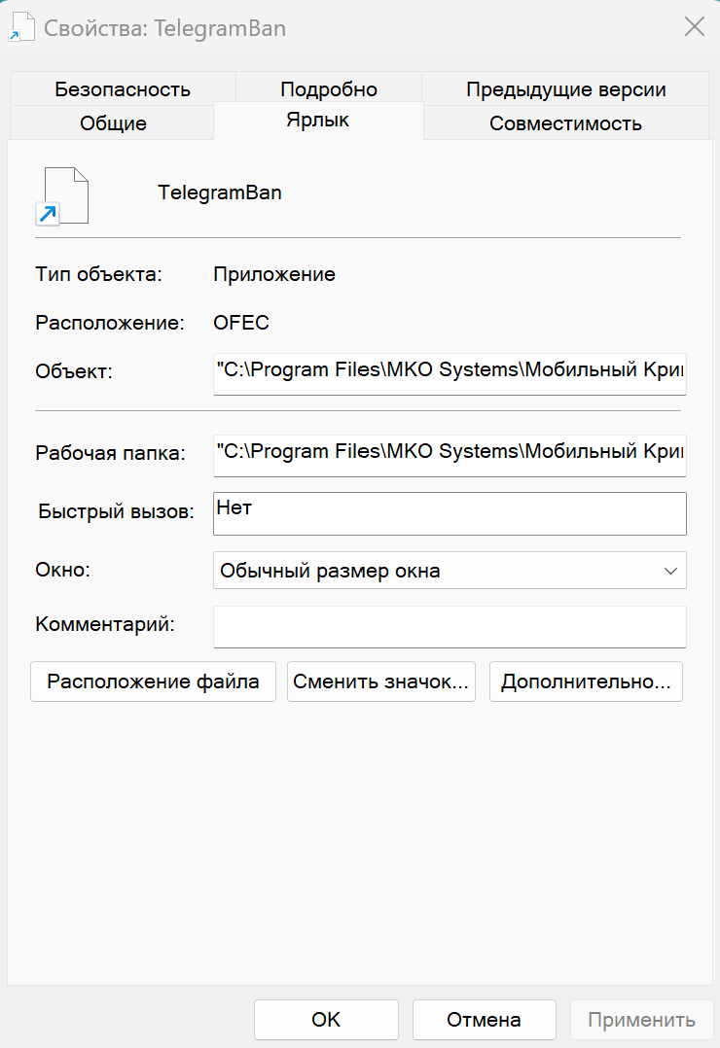Click the Окно dropdown chevron arrow
Viewport: 720px width, 1048px height.
[x=670, y=571]
